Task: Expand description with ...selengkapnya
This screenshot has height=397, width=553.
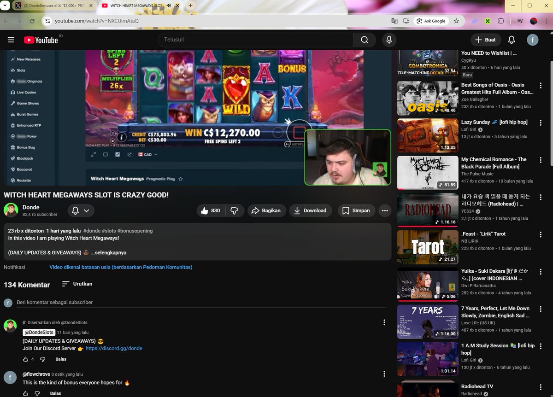Action: point(108,252)
